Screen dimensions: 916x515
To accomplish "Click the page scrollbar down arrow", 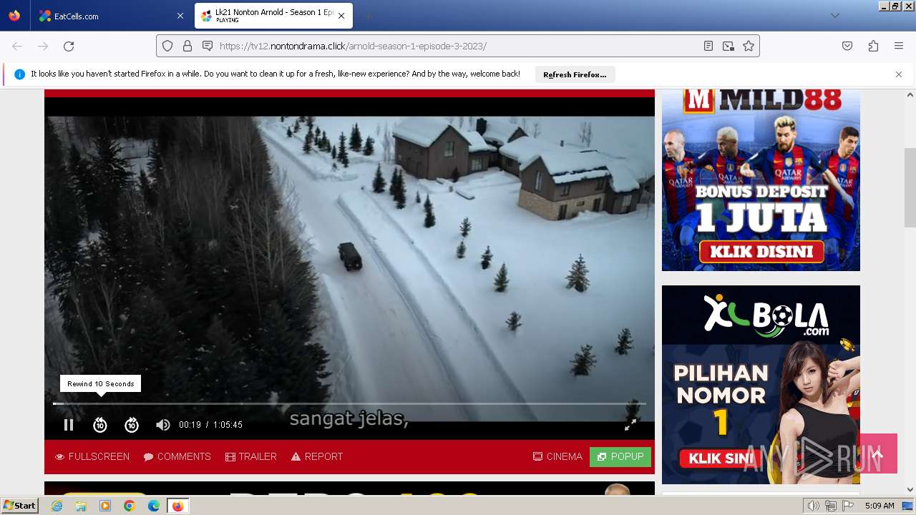I will click(910, 490).
